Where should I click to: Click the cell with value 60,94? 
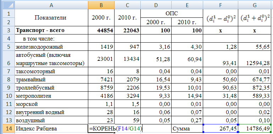187,59
